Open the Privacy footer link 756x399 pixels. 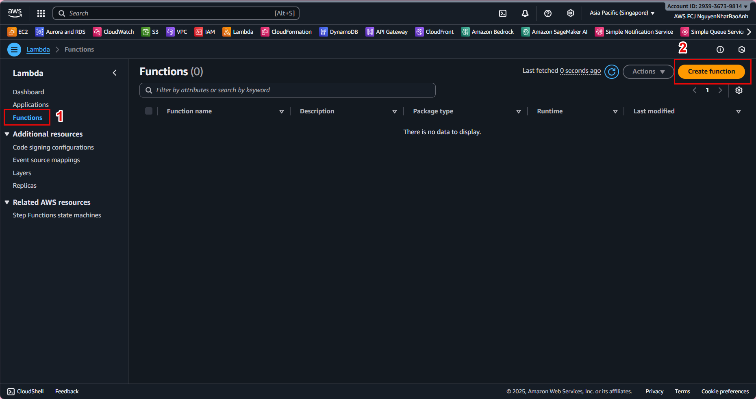point(654,391)
